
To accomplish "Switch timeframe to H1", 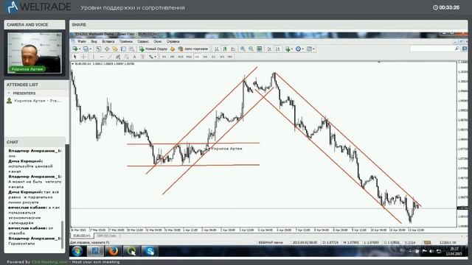I will 197,57.
